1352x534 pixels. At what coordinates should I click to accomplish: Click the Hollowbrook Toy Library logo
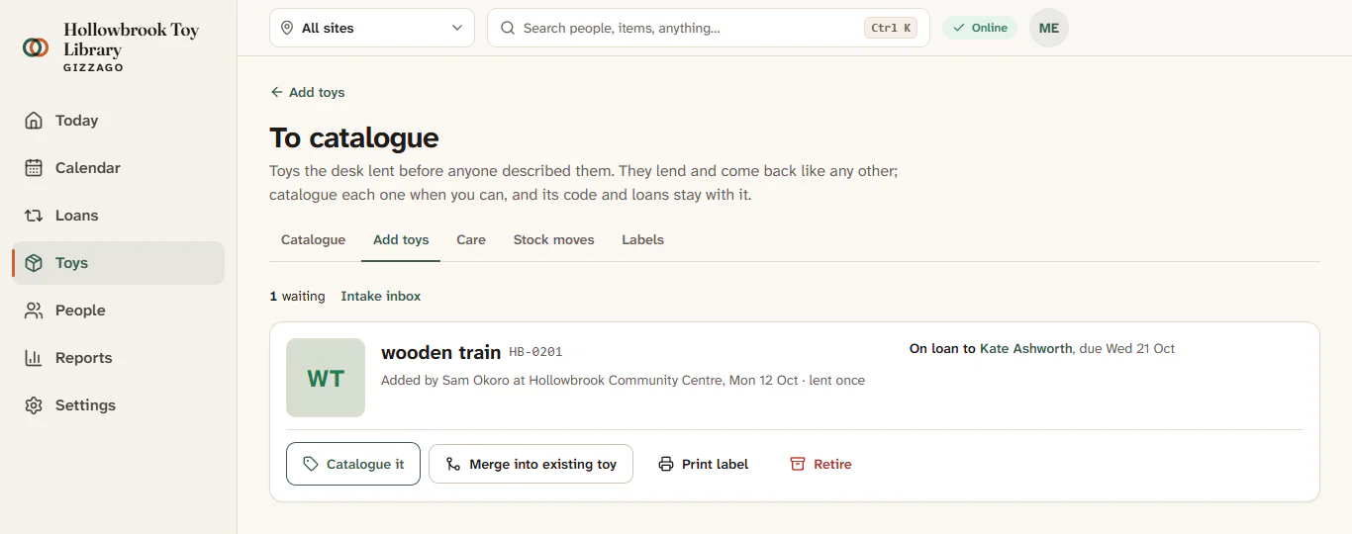[x=36, y=46]
